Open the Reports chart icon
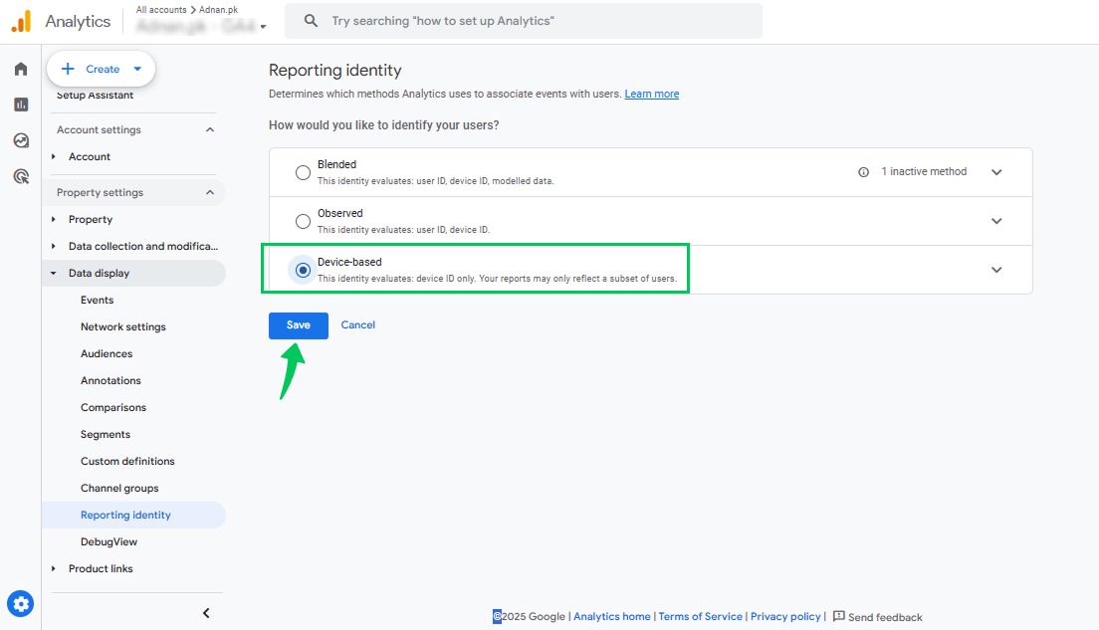The width and height of the screenshot is (1099, 630). pyautogui.click(x=21, y=105)
